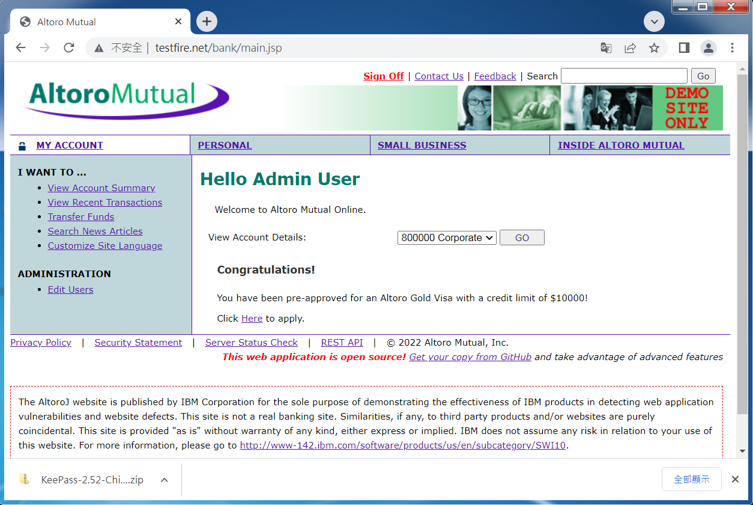Open View Recent Transactions
Image resolution: width=753 pixels, height=505 pixels.
105,203
